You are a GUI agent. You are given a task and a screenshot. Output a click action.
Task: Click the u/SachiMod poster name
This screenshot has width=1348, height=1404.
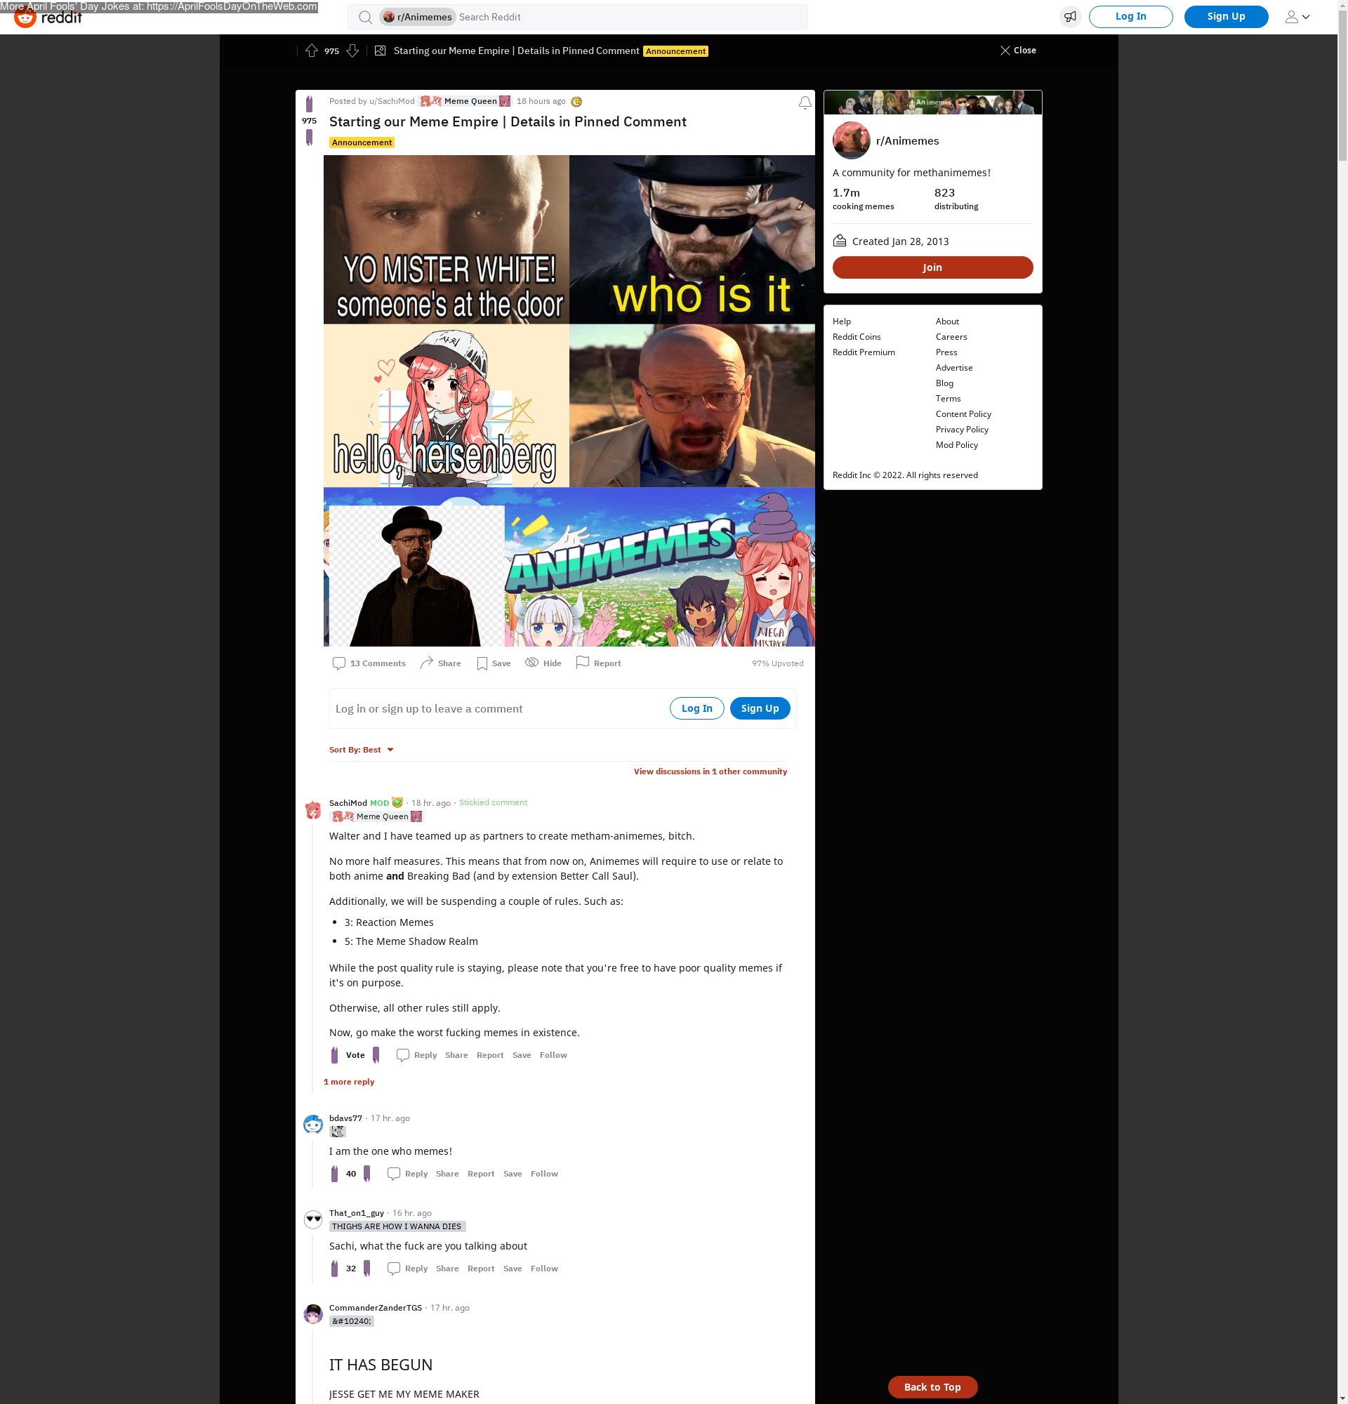click(391, 101)
